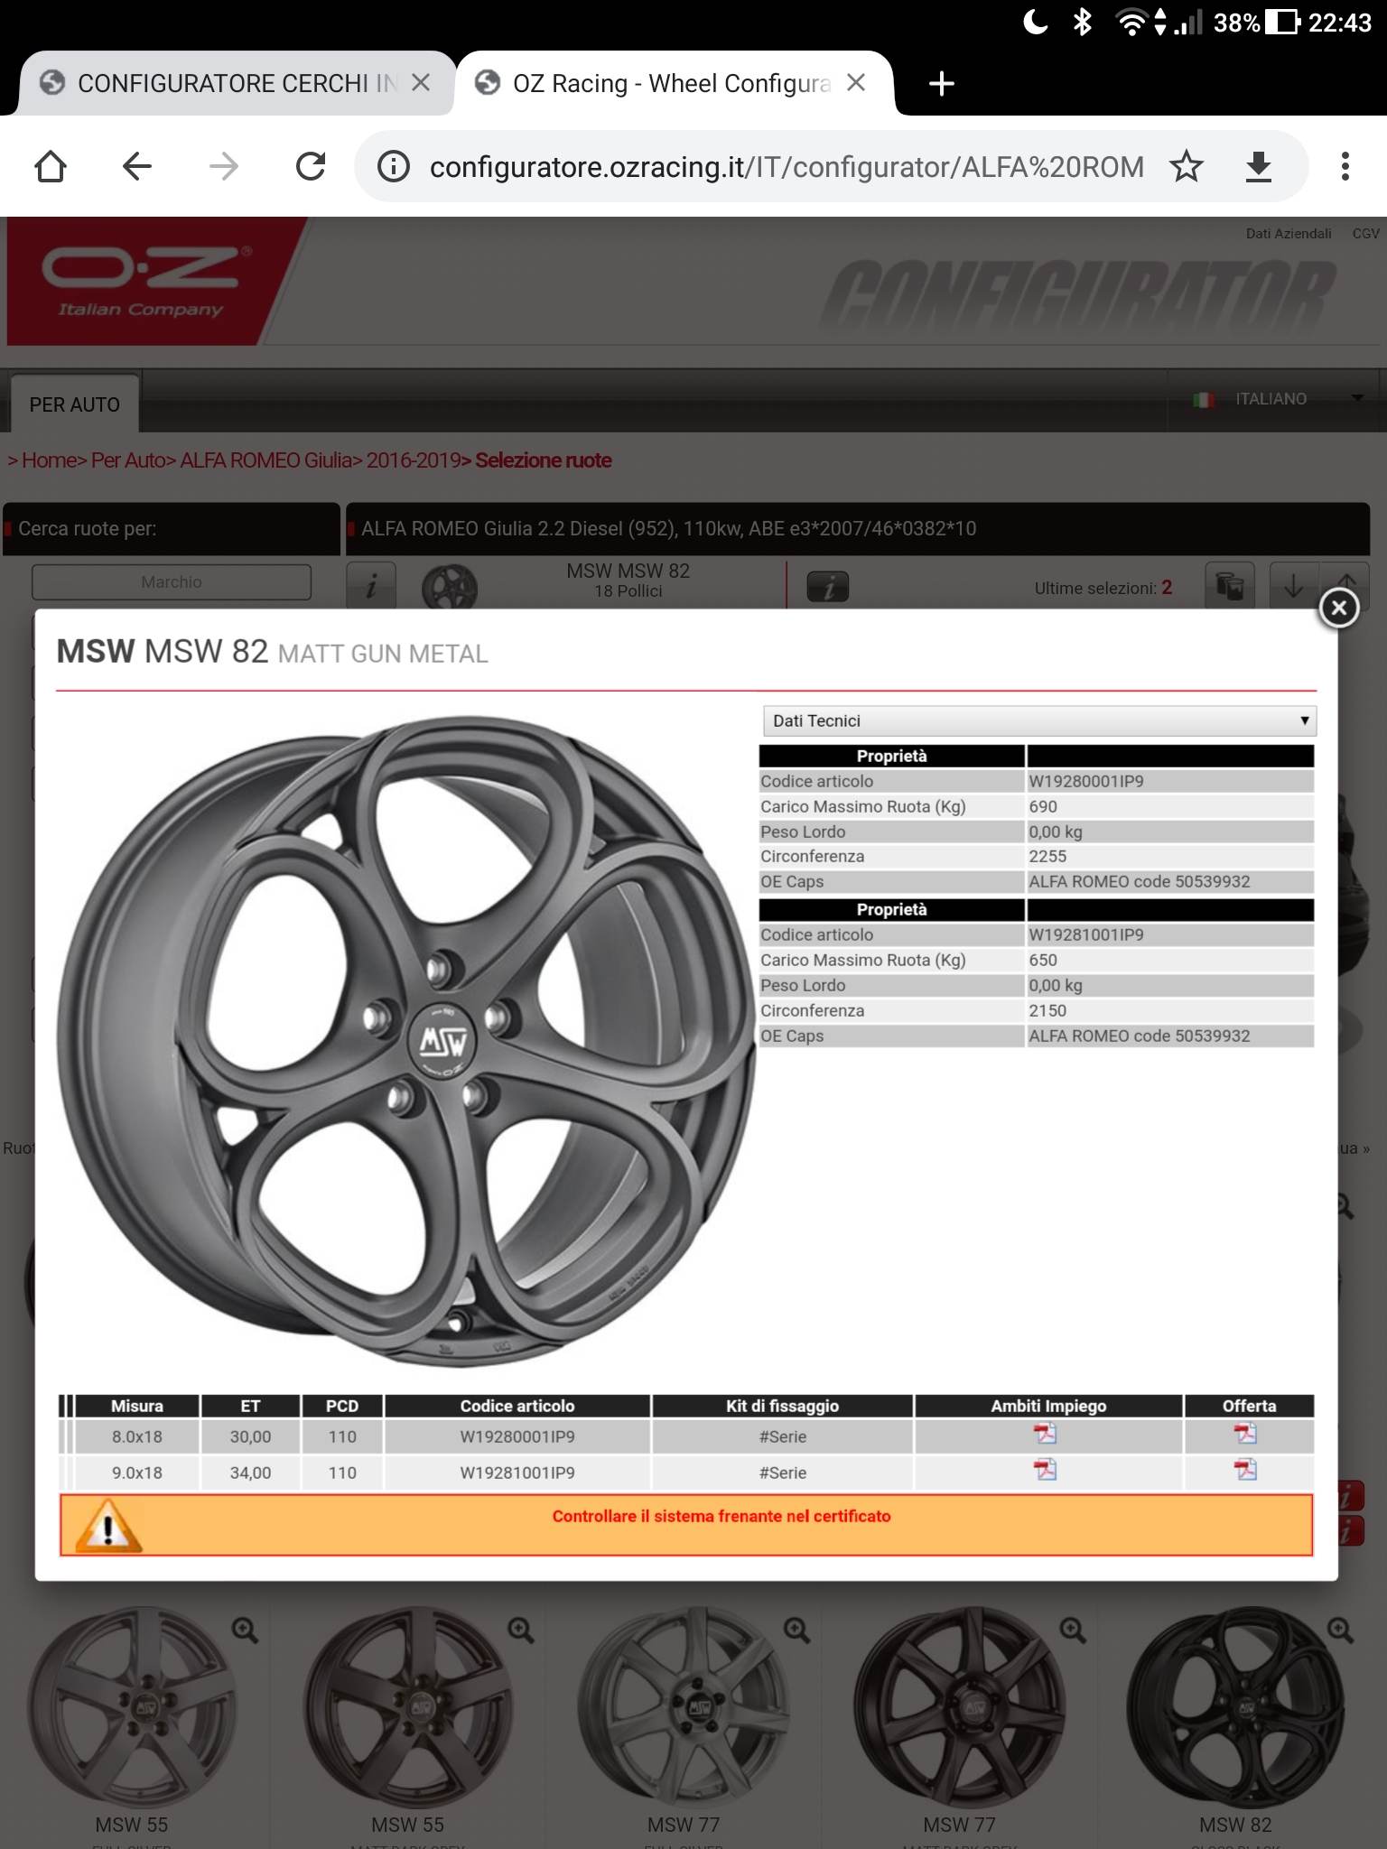Tap the download icon in the toolbar
The image size is (1387, 1849).
pos(1258,167)
